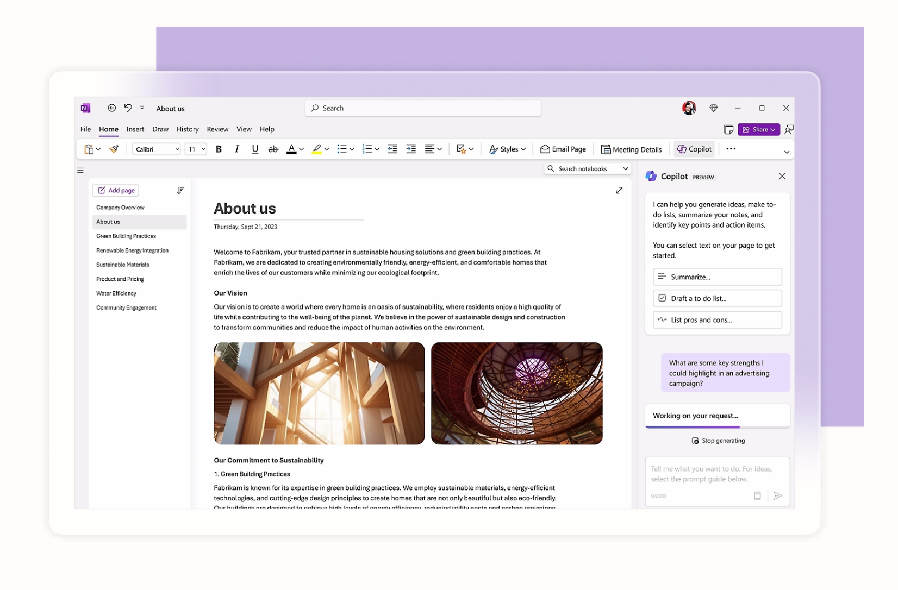This screenshot has height=590, width=898.
Task: Select the Format Painter tool
Action: [x=114, y=148]
